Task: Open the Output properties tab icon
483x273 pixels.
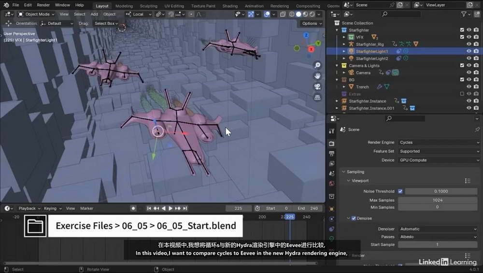Action: (332, 154)
